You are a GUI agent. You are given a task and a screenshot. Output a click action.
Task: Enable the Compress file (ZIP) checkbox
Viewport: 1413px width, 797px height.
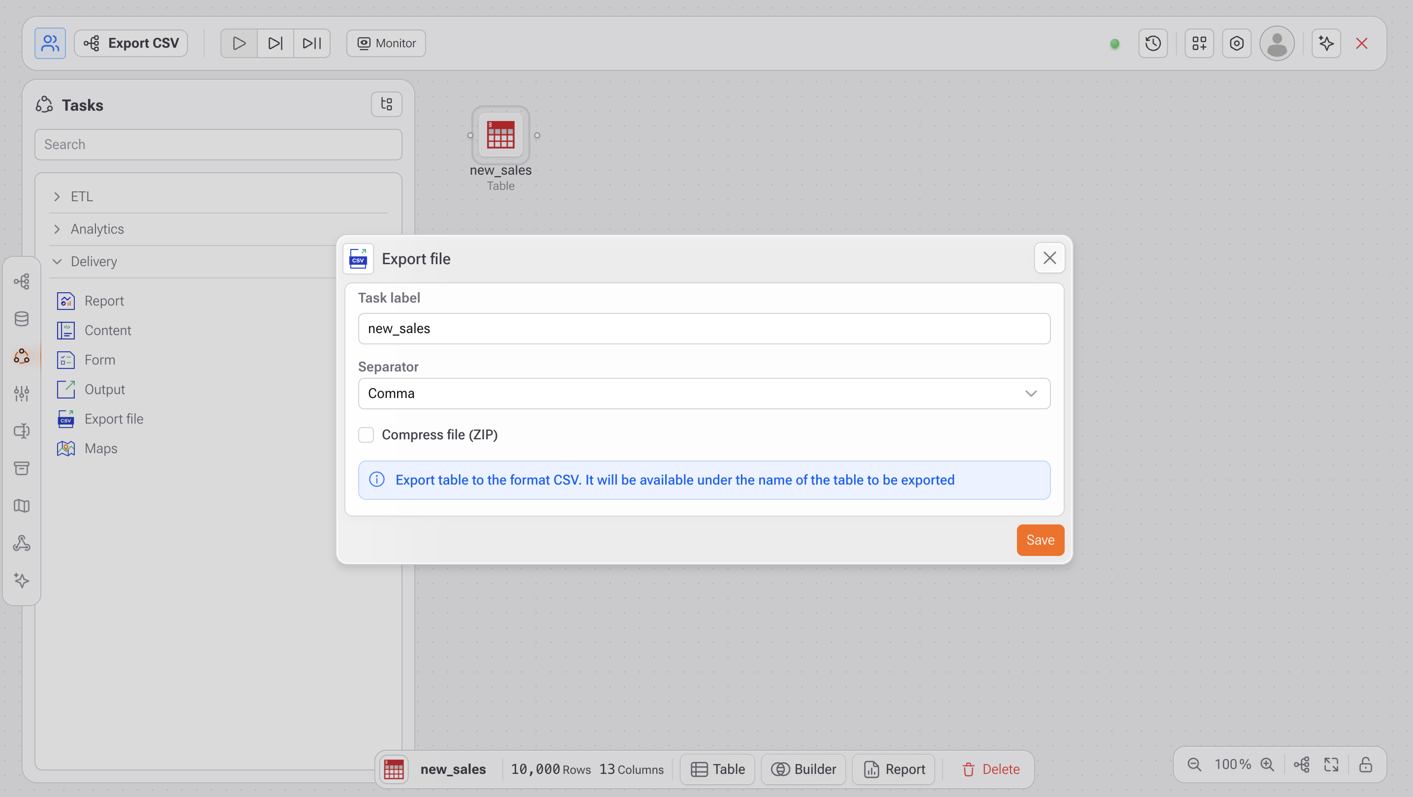click(x=366, y=435)
